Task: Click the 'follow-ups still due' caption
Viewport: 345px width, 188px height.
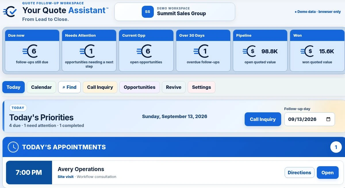Action: pos(32,62)
